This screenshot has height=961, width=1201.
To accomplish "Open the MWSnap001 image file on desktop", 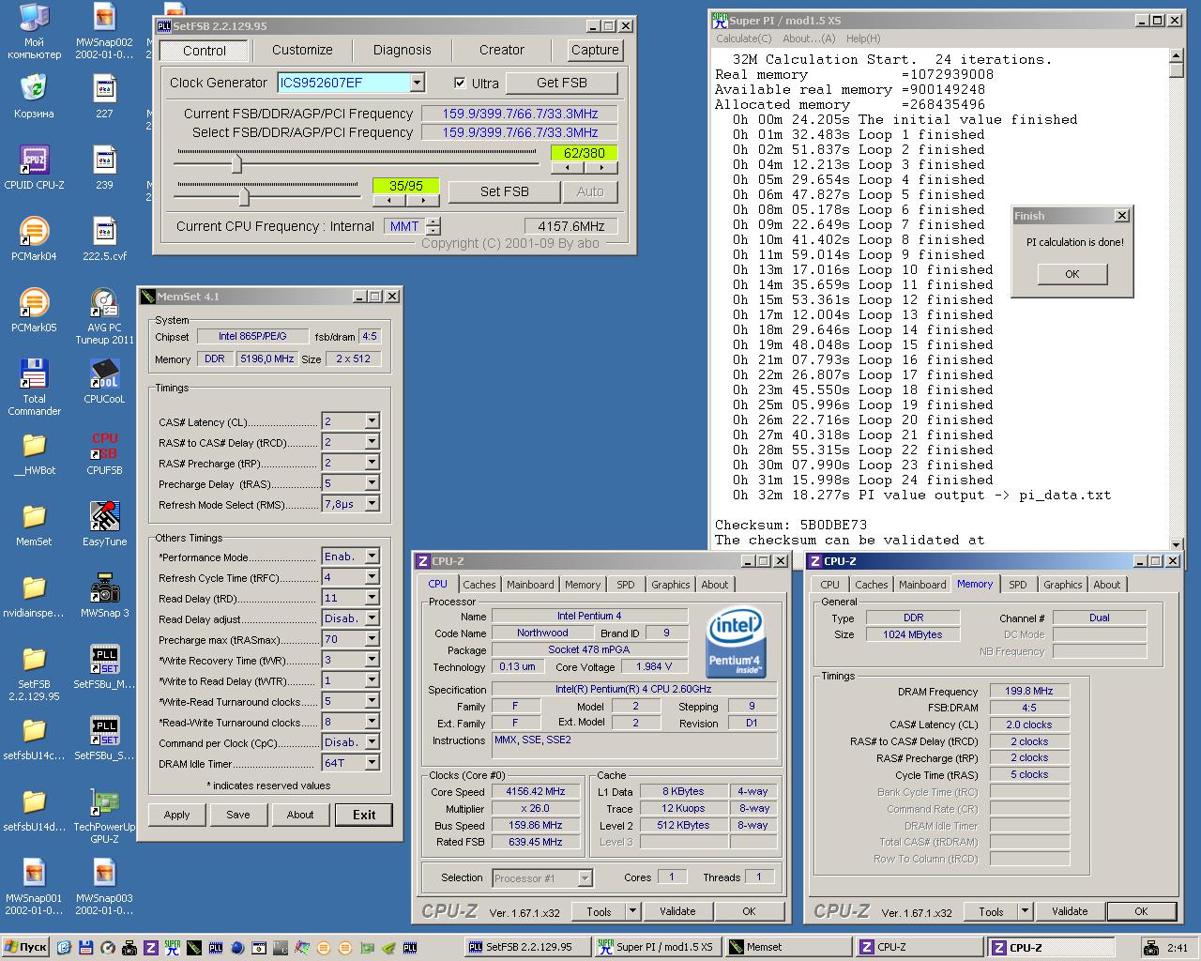I will 34,887.
